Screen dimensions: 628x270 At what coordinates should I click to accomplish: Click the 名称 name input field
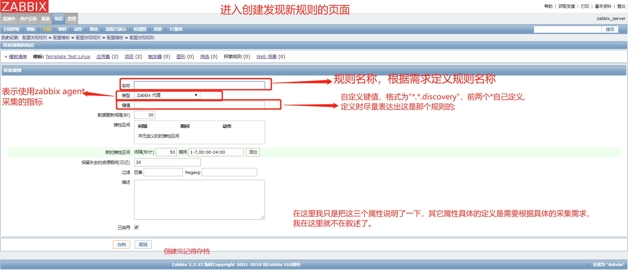click(200, 85)
